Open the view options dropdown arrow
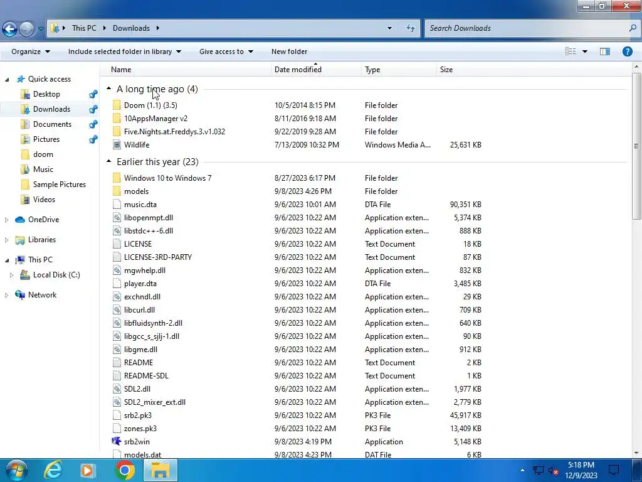The width and height of the screenshot is (642, 482). coord(585,51)
